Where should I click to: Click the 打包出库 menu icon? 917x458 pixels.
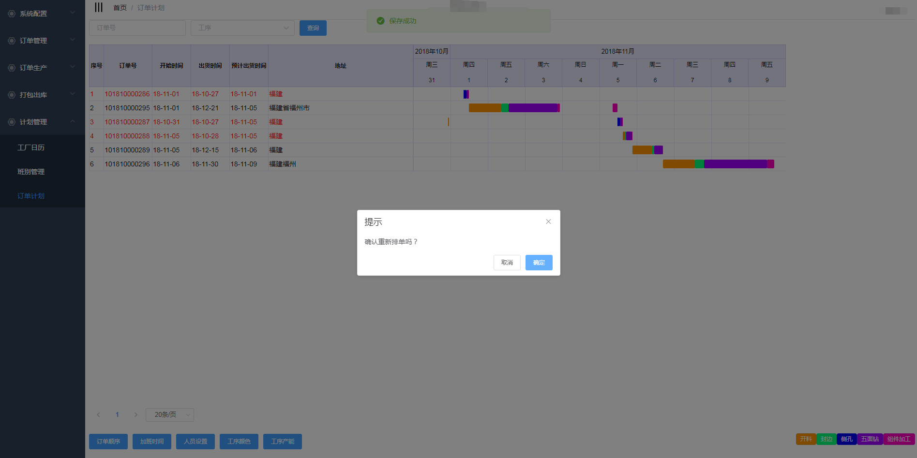pyautogui.click(x=12, y=95)
